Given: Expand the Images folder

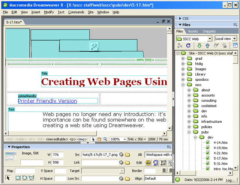Looking at the screenshot, I should point(183,69).
